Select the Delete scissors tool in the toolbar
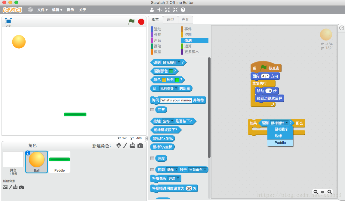 point(159,10)
